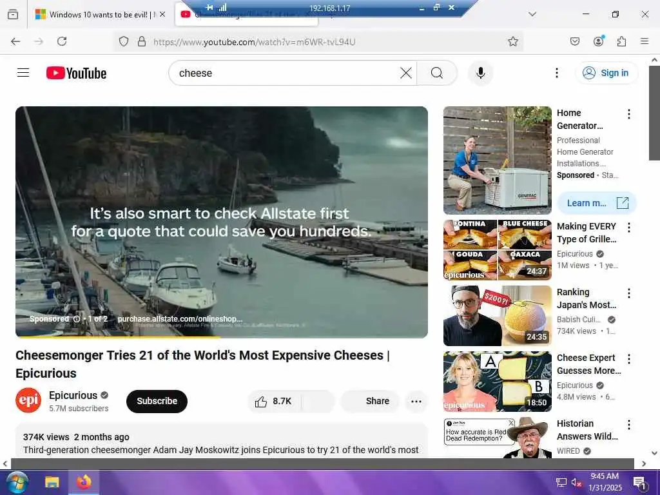The image size is (660, 495).
Task: Open more actions menu beside Share
Action: click(x=416, y=401)
